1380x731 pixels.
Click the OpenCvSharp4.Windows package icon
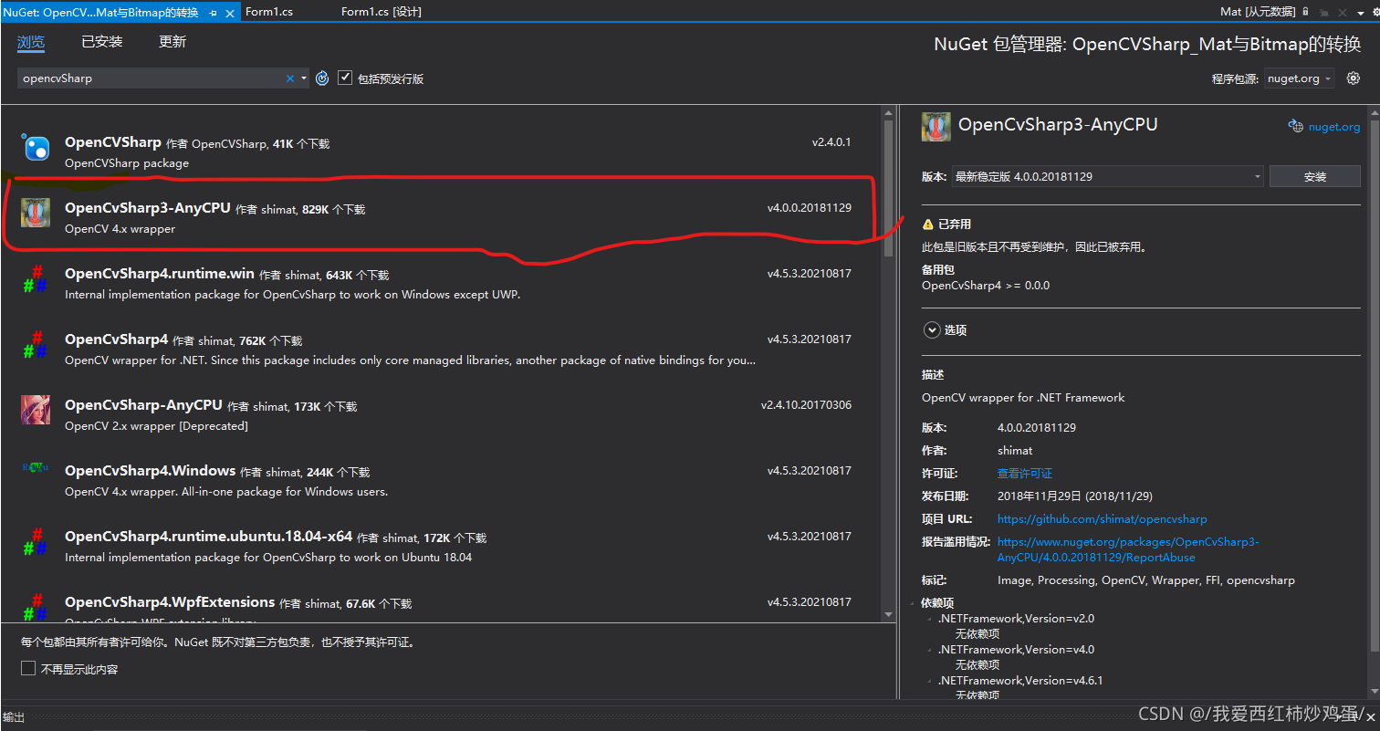tap(36, 467)
